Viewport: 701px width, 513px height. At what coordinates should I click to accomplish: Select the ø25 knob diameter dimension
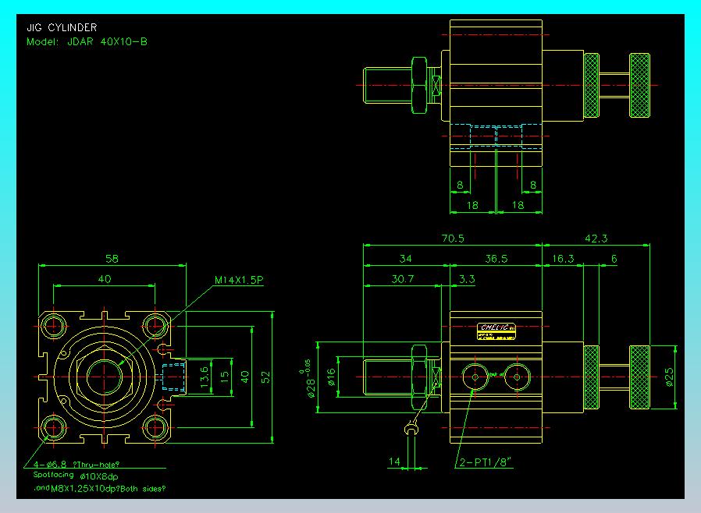669,377
